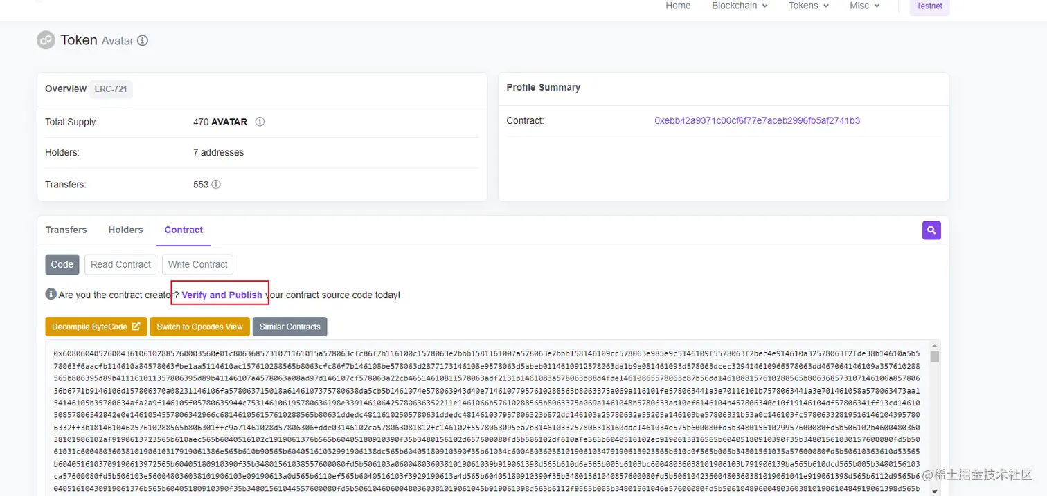1047x496 pixels.
Task: Select the Contract tab
Action: (184, 230)
